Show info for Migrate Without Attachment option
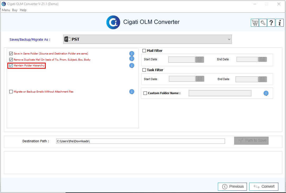The image size is (286, 193). 132,91
